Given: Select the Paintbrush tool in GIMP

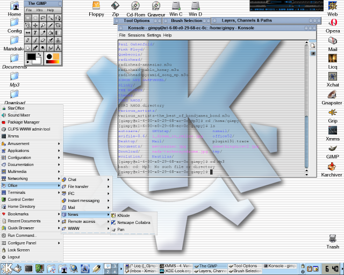Looking at the screenshot, I should 35,40.
